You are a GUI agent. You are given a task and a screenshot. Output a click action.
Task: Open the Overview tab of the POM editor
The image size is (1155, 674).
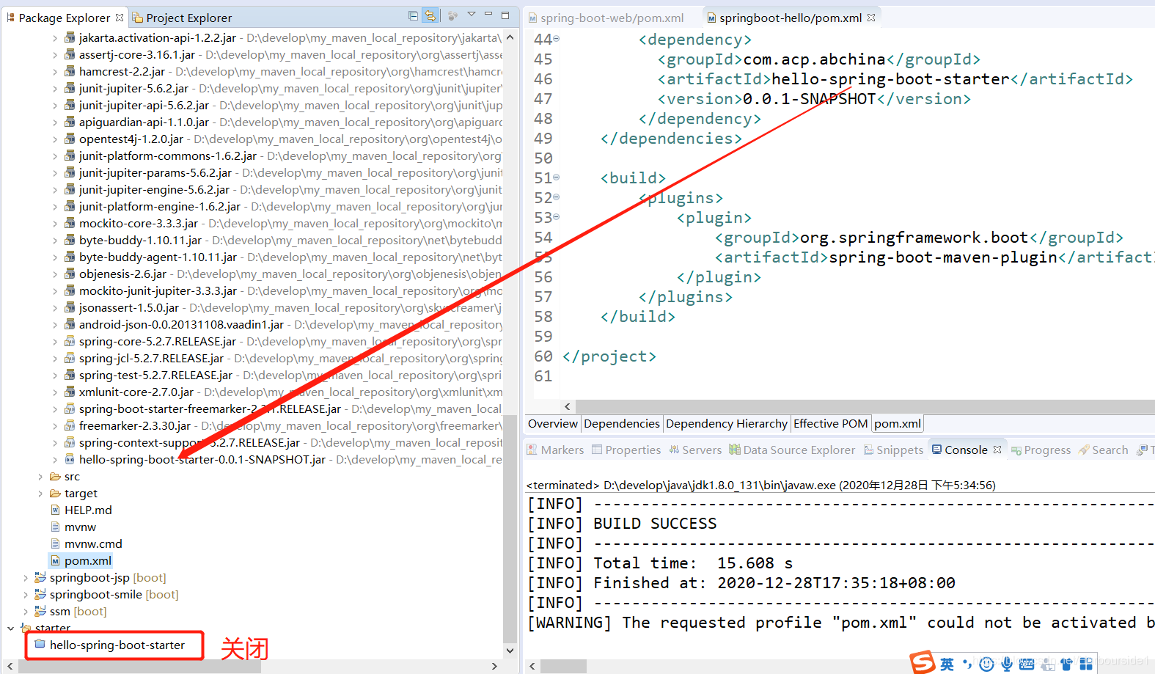[x=553, y=424]
